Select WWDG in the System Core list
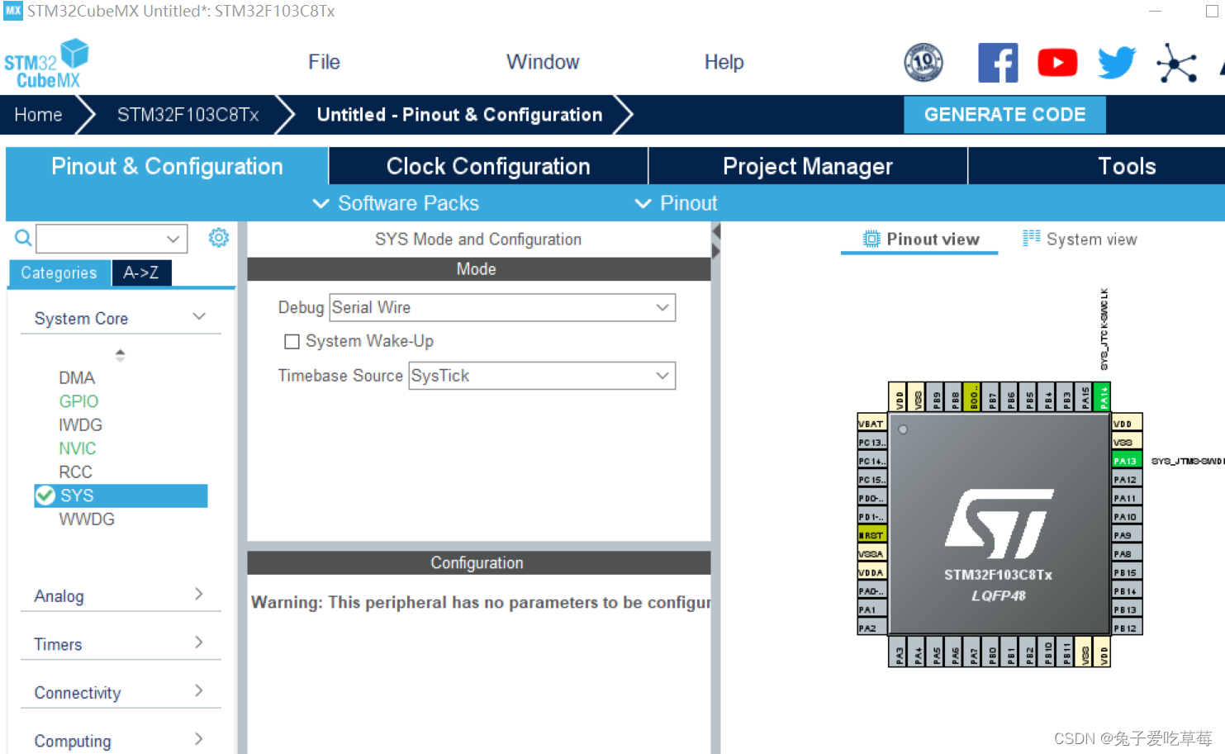 click(x=87, y=519)
